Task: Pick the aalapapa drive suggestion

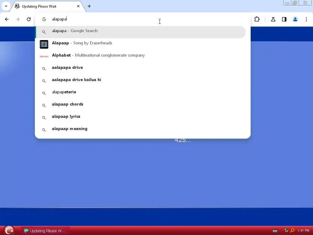Action: (141, 69)
